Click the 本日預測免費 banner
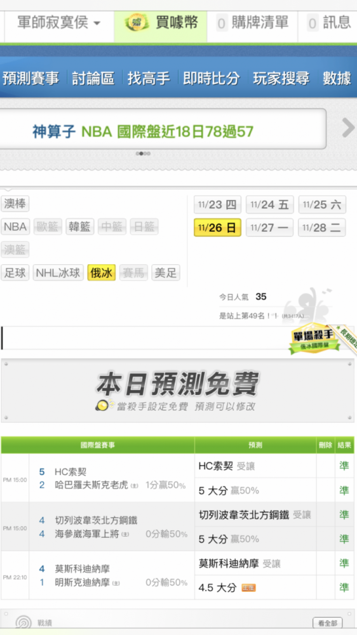 click(x=177, y=391)
